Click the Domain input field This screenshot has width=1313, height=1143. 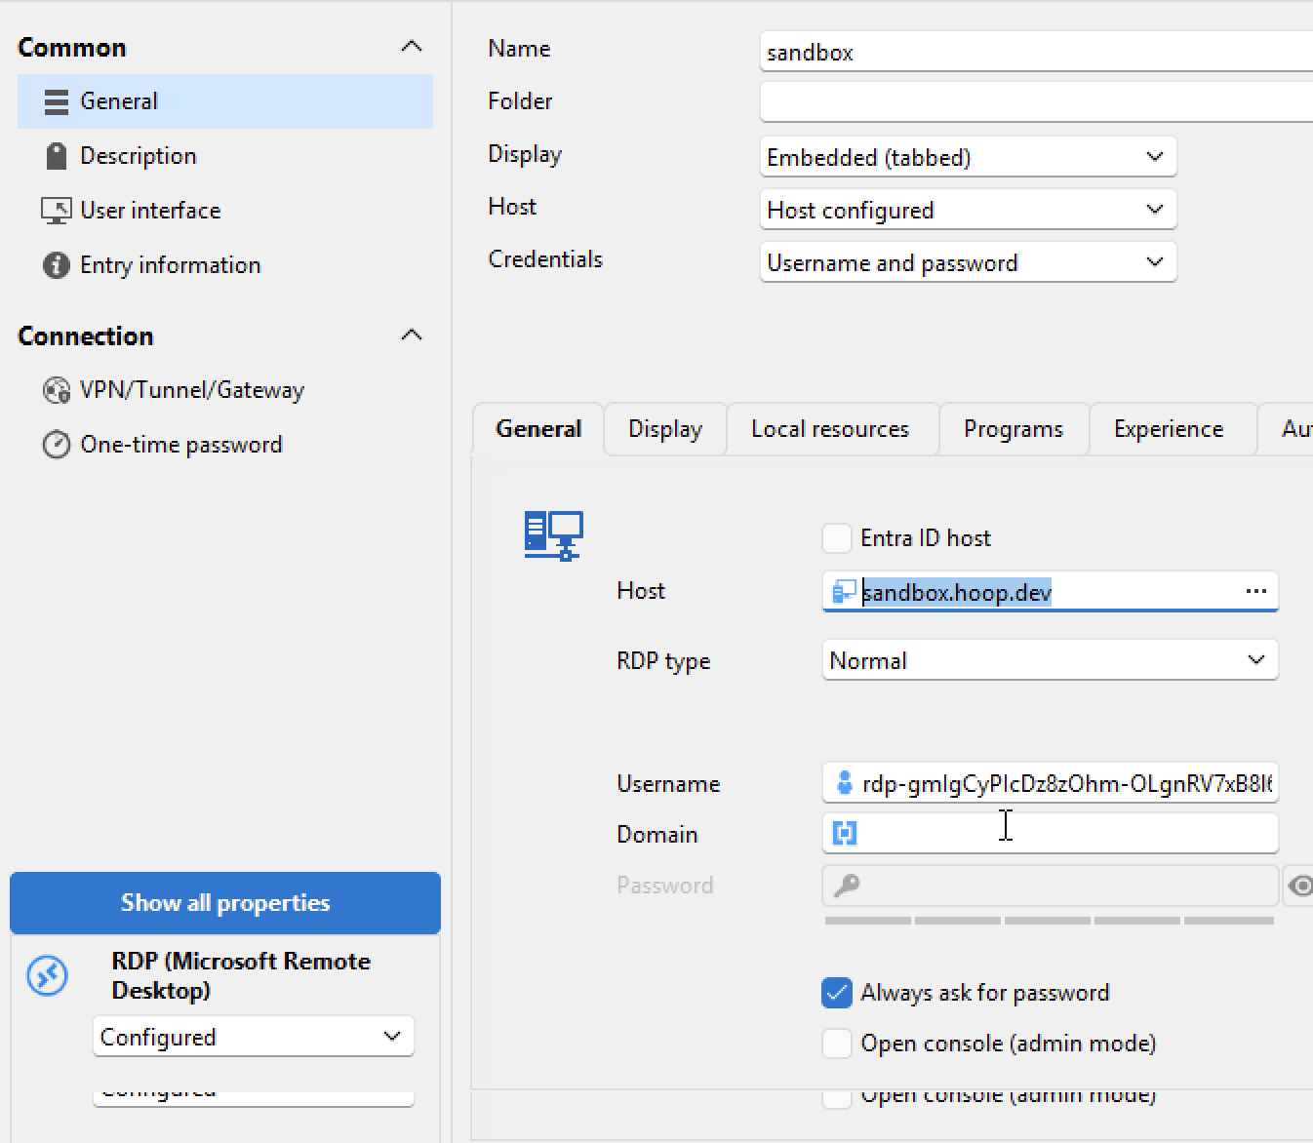[1050, 833]
